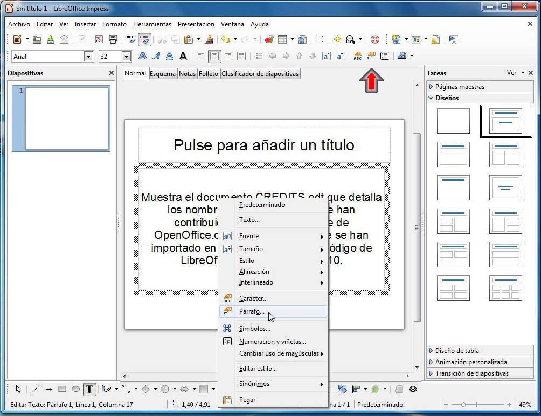
Task: Click the New presentation icon
Action: (x=17, y=39)
